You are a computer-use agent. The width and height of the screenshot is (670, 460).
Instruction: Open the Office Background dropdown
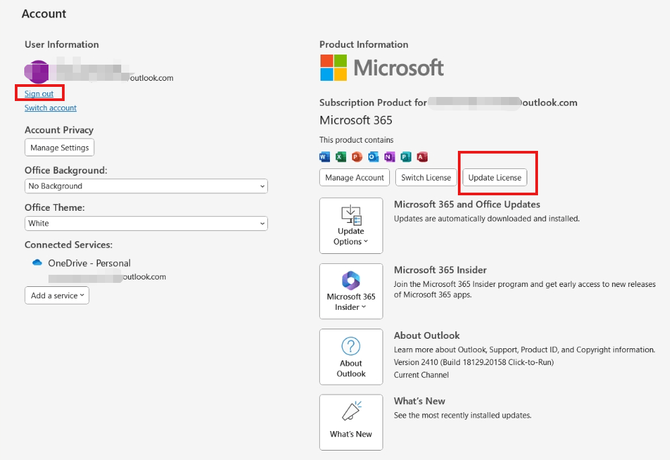(x=145, y=186)
